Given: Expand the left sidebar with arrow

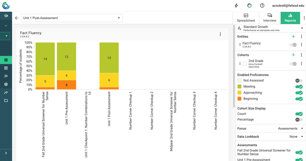Looking at the screenshot, I should tap(6, 153).
